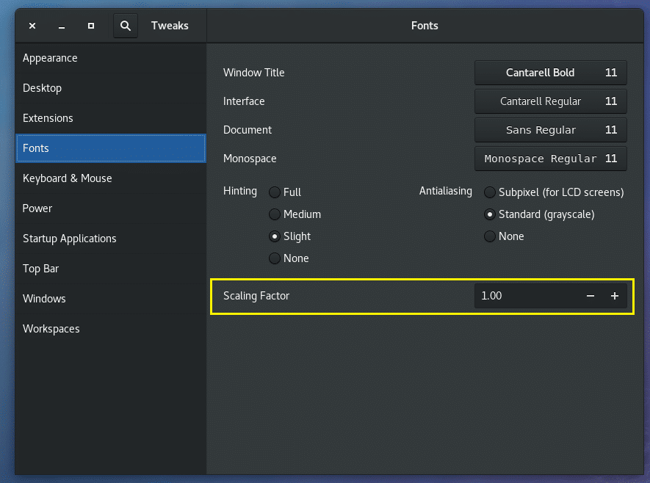Open the Top Bar settings

(40, 269)
